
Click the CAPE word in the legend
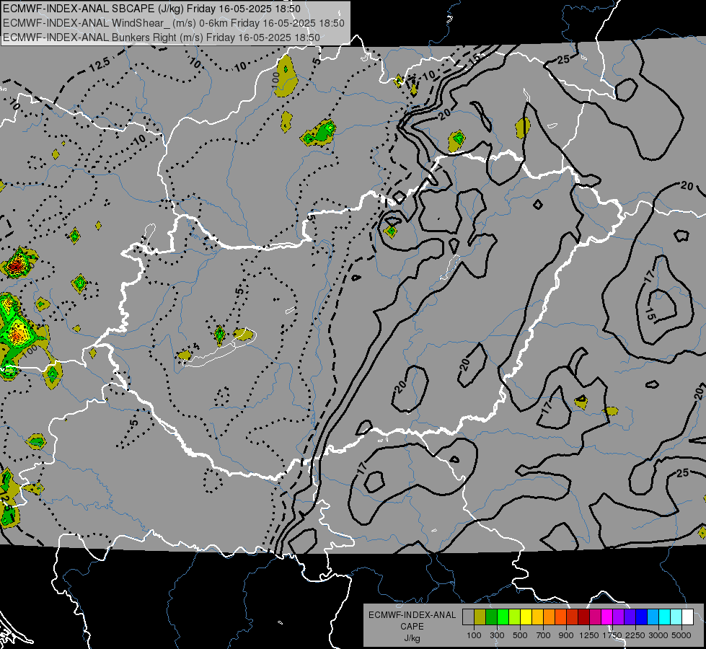[412, 627]
